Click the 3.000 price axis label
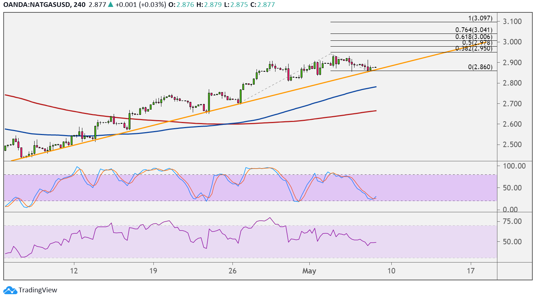 pos(512,42)
